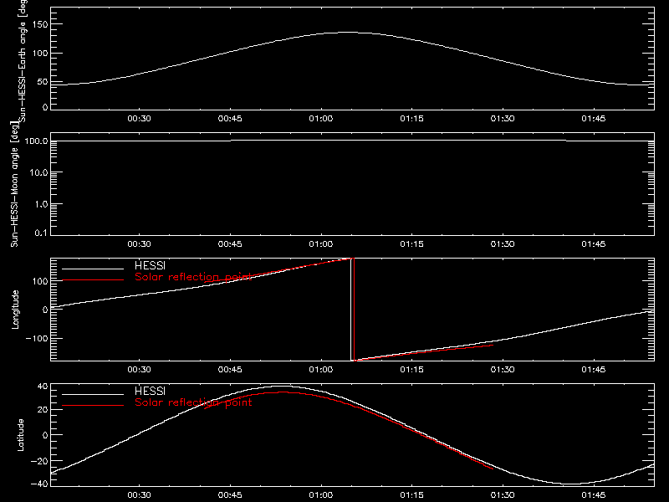Click the 150 tick label on Earth angle plot

click(39, 24)
